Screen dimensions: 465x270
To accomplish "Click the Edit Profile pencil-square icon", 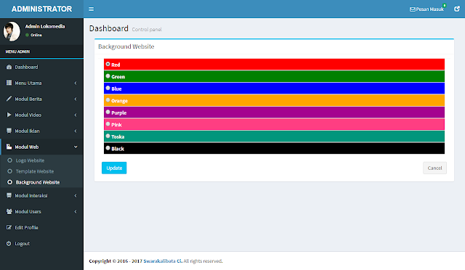I will pyautogui.click(x=9, y=227).
